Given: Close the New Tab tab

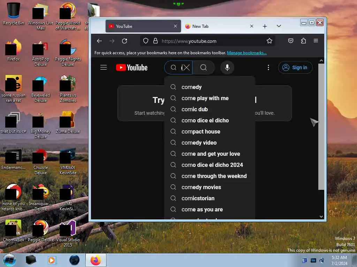Looking at the screenshot, I should coord(252,26).
